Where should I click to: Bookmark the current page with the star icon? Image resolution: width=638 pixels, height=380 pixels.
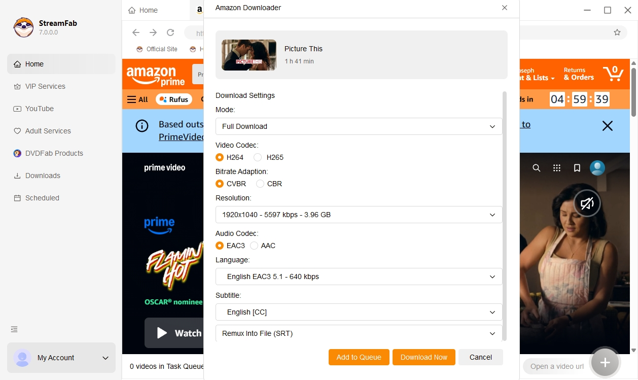click(x=617, y=31)
